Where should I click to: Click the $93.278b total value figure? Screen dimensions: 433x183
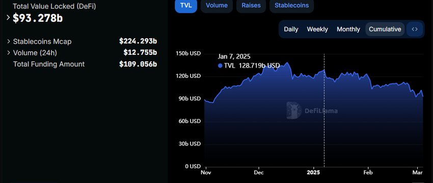tap(38, 18)
